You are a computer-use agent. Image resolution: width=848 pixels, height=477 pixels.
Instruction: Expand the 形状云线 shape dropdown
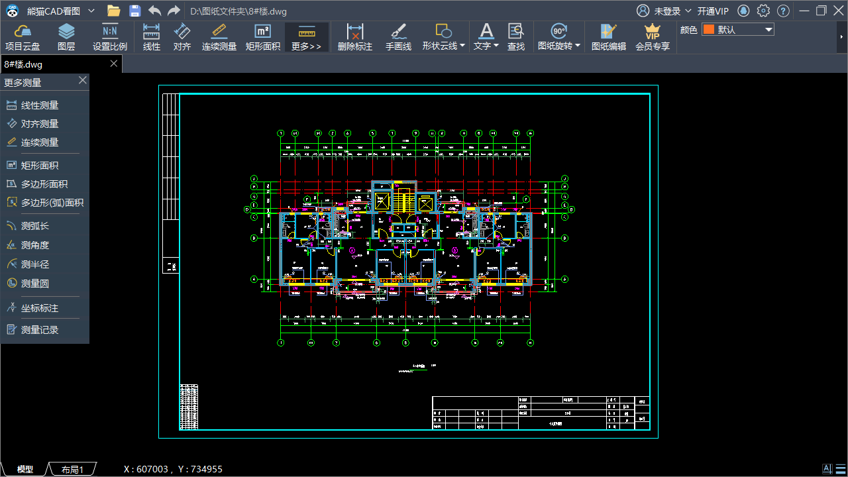[x=462, y=46]
